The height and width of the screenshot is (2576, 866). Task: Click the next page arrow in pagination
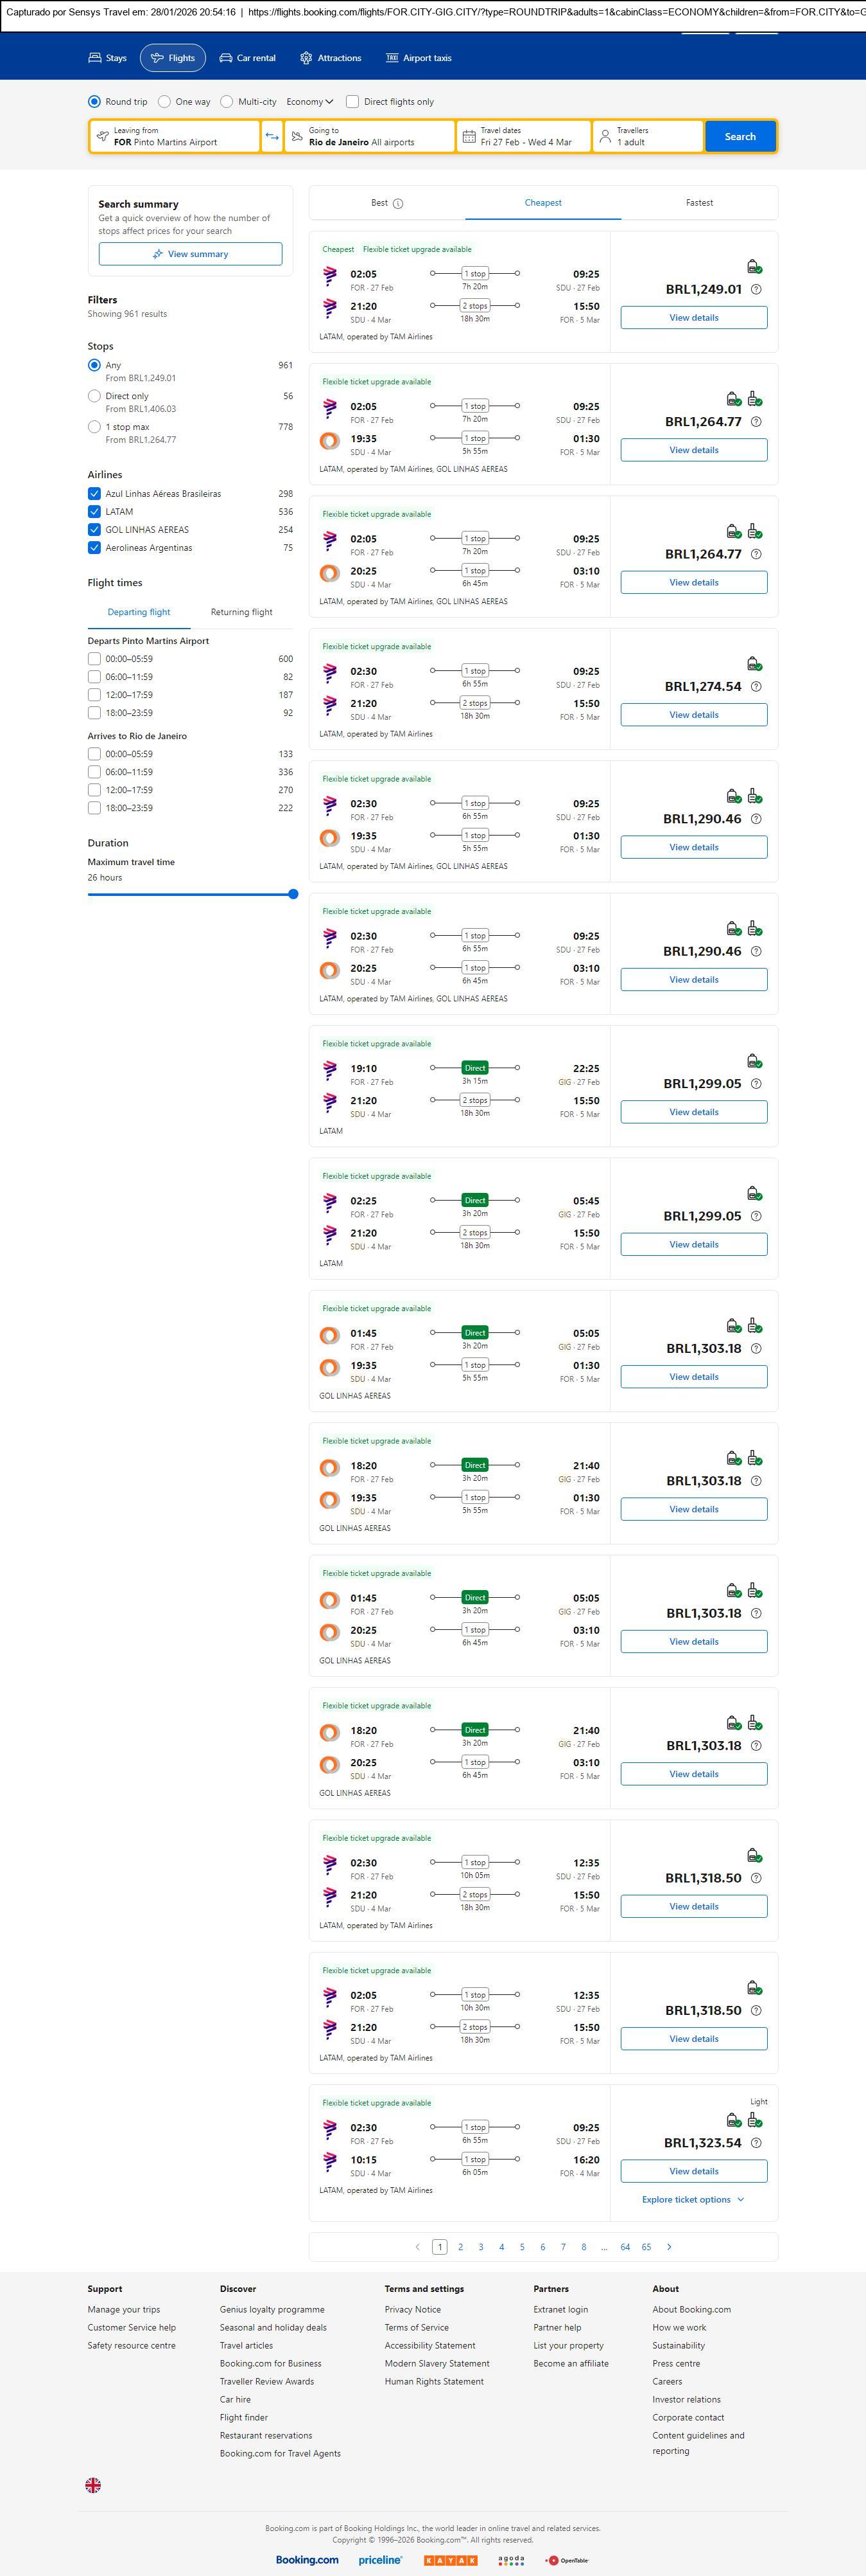click(x=669, y=2246)
